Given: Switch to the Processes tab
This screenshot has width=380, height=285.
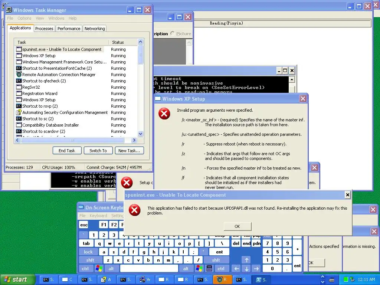Looking at the screenshot, I should [44, 29].
